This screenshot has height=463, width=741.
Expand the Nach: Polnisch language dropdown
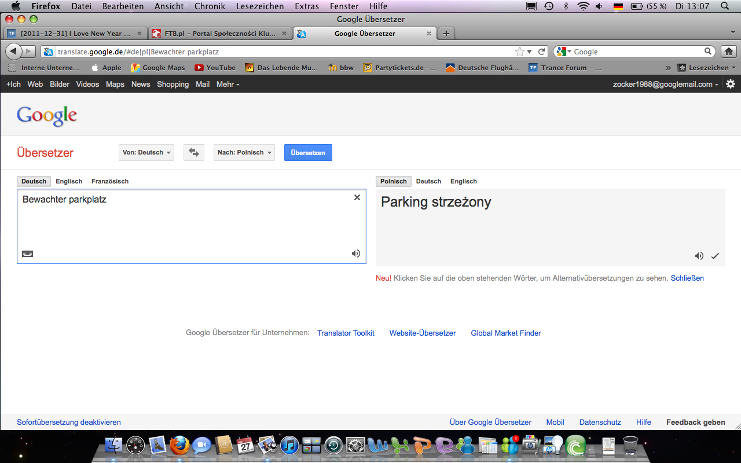tap(244, 153)
